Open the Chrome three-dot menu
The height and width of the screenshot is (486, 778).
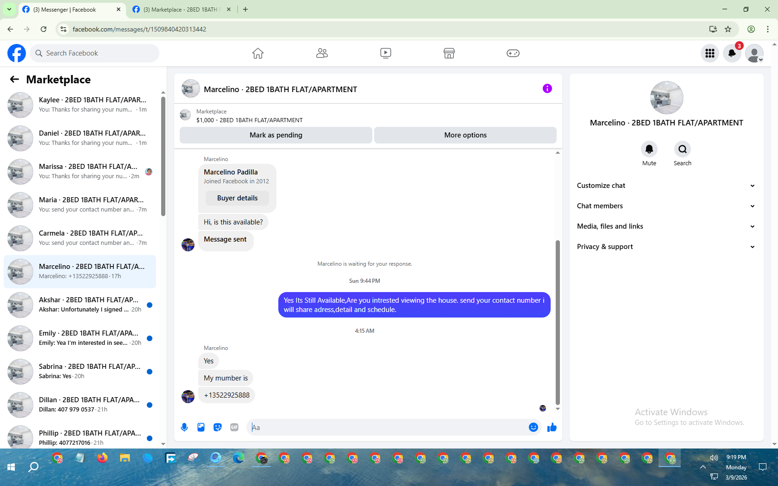pyautogui.click(x=768, y=29)
